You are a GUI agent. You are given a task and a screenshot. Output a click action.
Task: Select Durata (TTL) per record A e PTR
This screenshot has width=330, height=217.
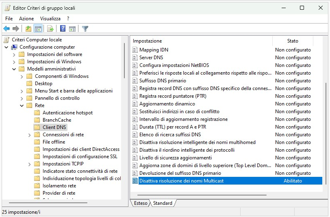point(173,127)
